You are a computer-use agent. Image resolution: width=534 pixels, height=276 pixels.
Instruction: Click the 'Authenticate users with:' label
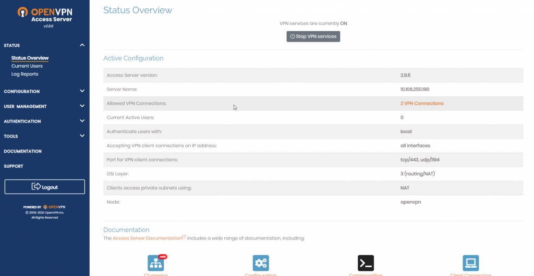tap(134, 132)
